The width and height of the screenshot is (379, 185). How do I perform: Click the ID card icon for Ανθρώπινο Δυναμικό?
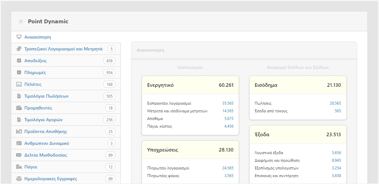click(x=19, y=143)
